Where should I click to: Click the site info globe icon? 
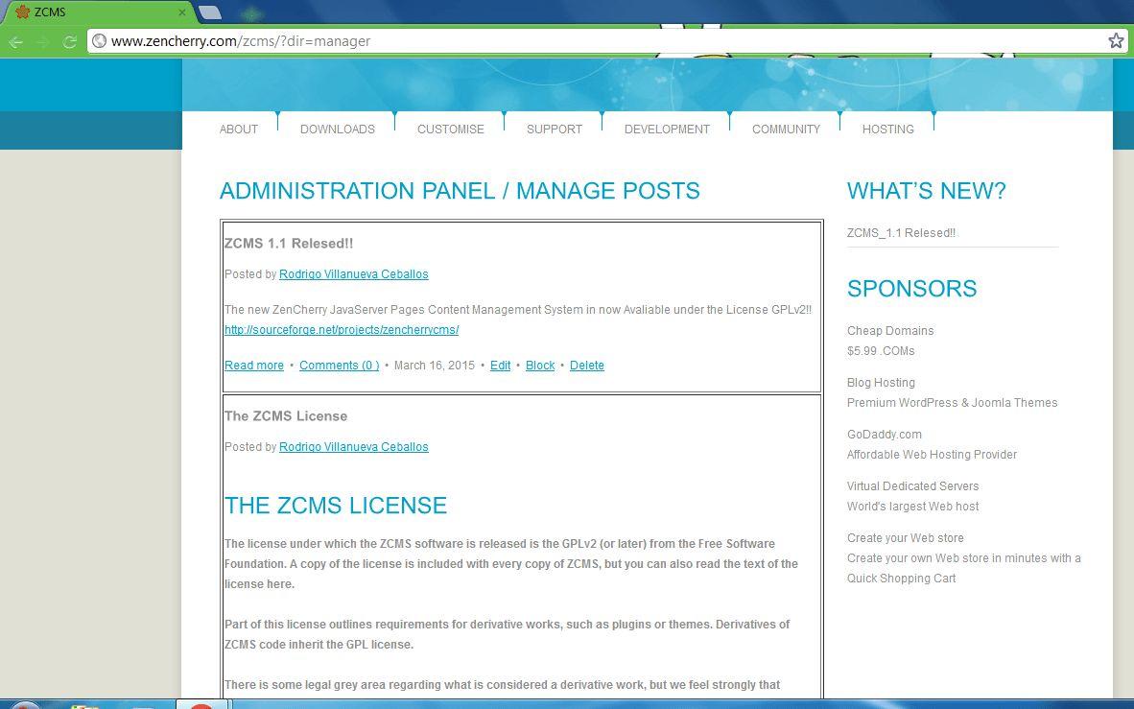[x=100, y=41]
